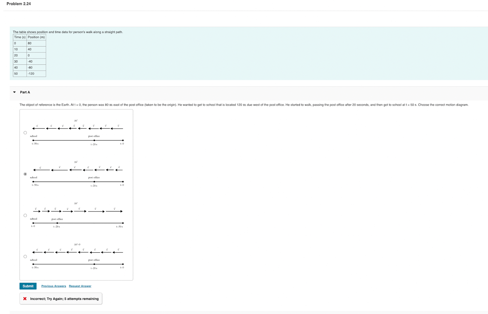Click the Δv label in the second diagram
Image resolution: width=488 pixels, height=314 pixels.
(75, 162)
